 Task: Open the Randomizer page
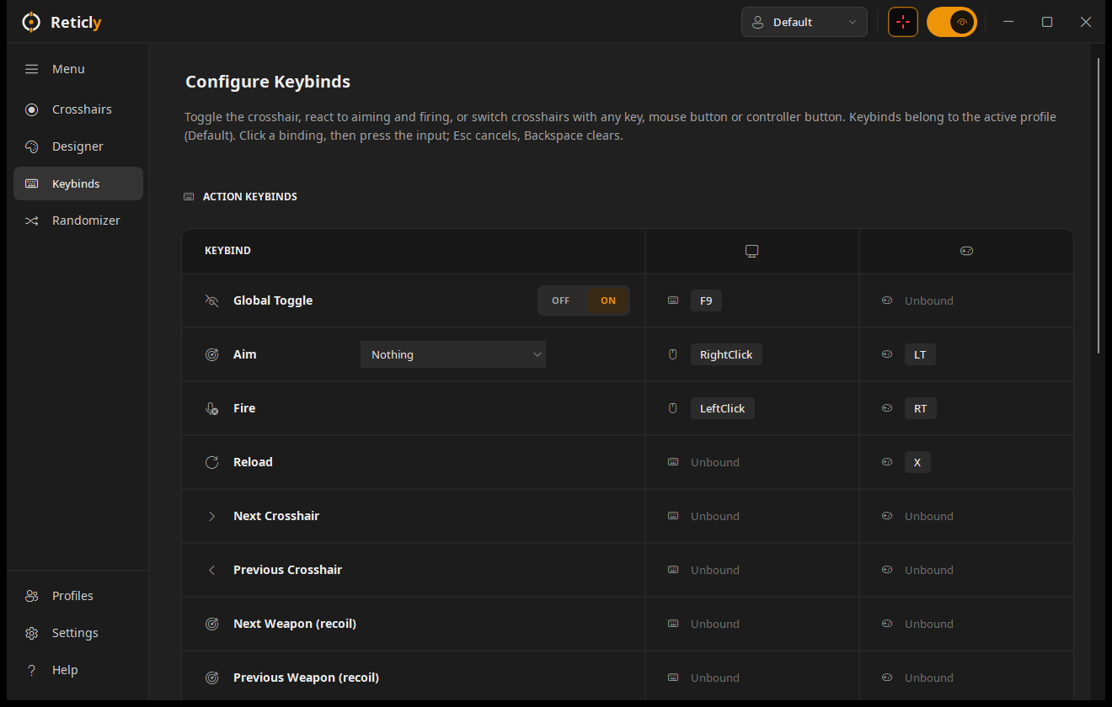point(78,221)
